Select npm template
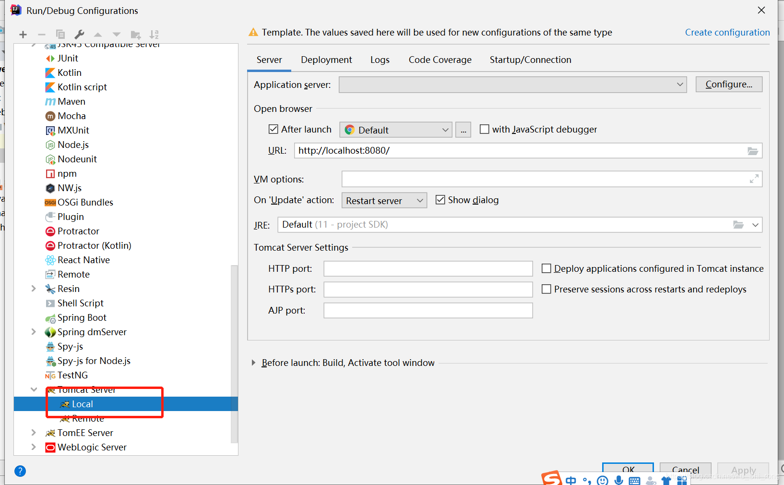This screenshot has width=784, height=485. point(67,173)
